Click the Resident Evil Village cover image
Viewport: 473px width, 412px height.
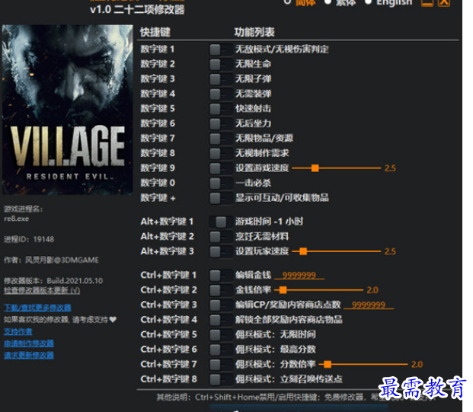pyautogui.click(x=67, y=110)
